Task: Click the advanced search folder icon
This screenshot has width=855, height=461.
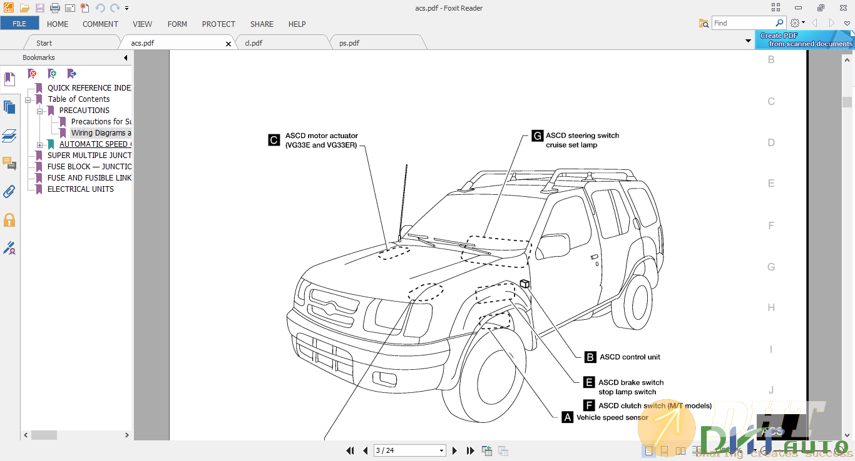Action: (704, 23)
